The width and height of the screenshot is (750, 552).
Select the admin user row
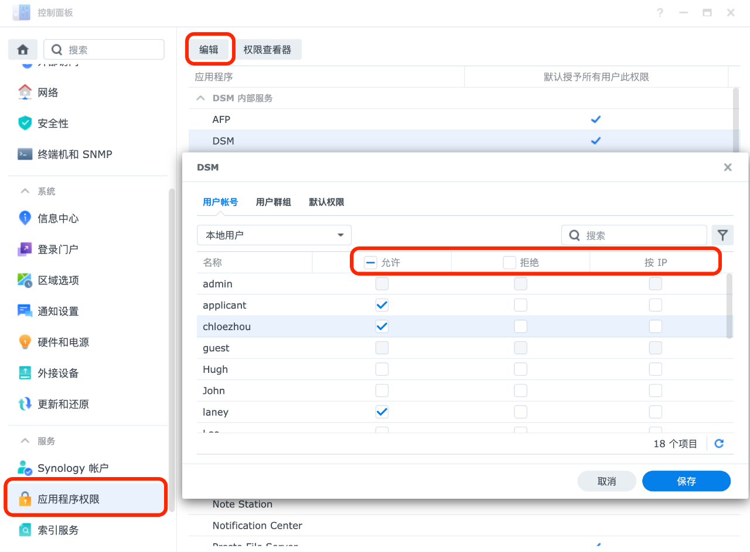[x=461, y=284]
